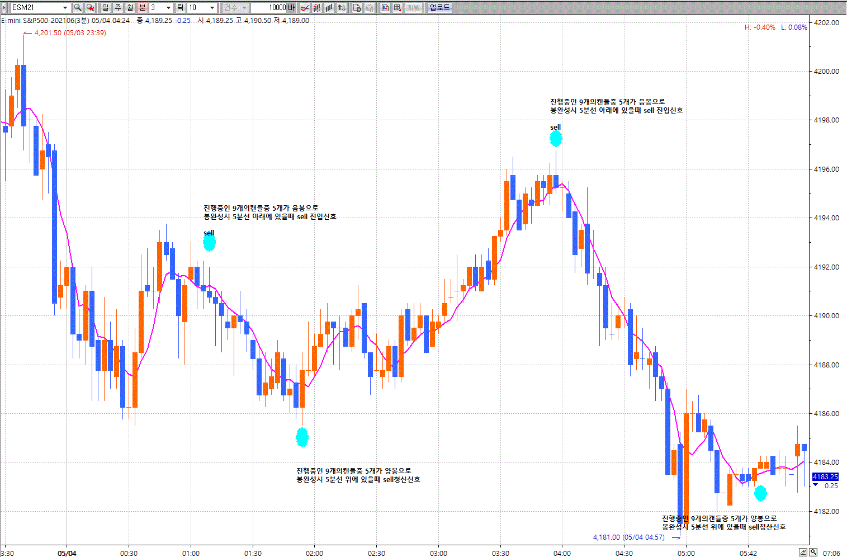Click the magnifier icon with red arrow
Viewport: 847px width, 557px height.
click(x=90, y=7)
